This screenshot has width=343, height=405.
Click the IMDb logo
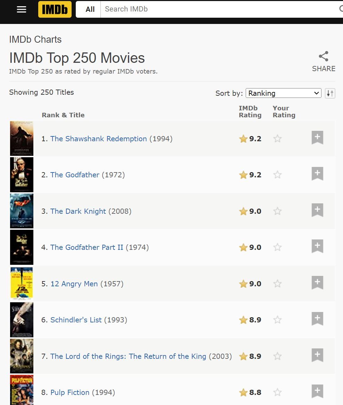point(55,9)
